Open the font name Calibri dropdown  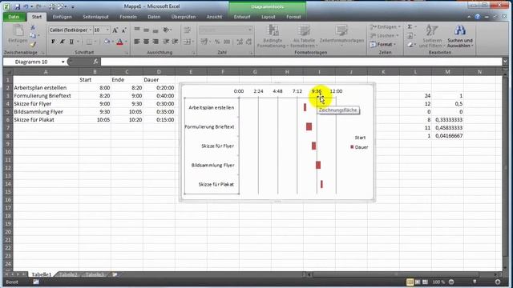(91, 30)
